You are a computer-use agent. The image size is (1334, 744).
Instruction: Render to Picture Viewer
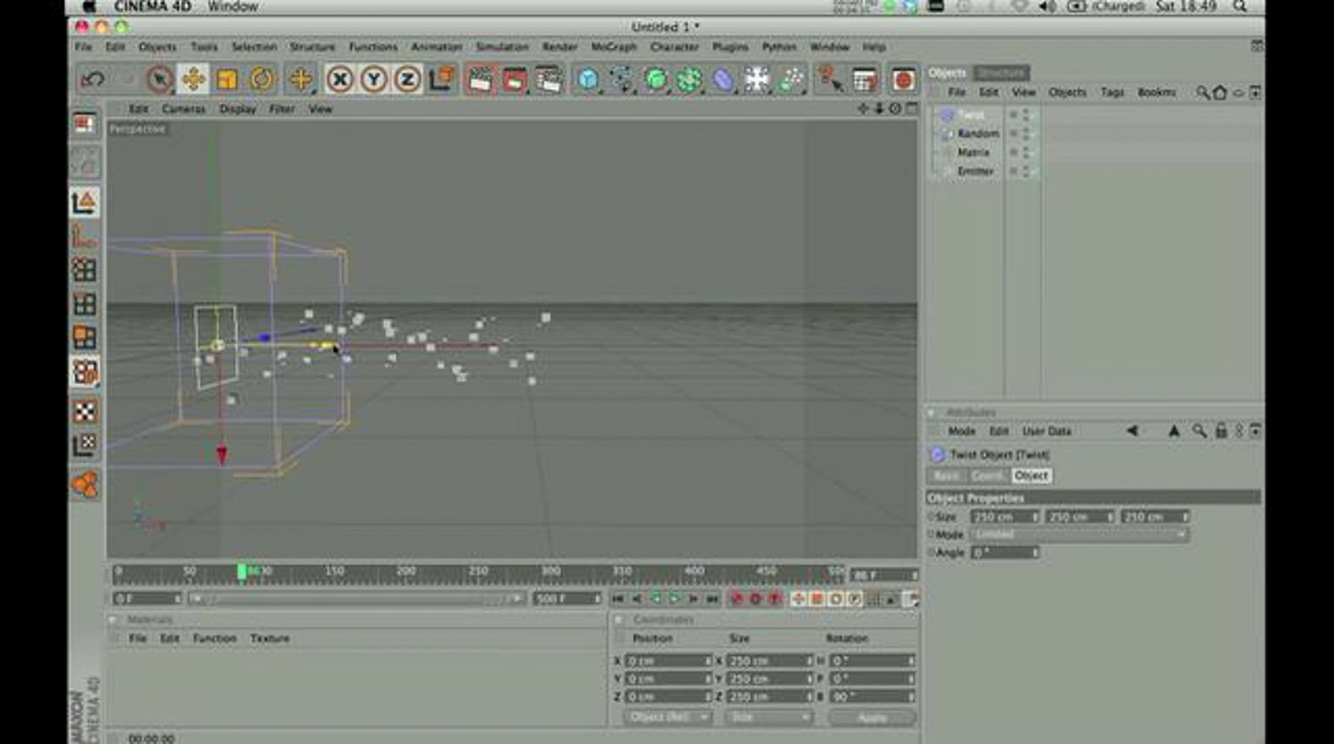click(x=515, y=79)
